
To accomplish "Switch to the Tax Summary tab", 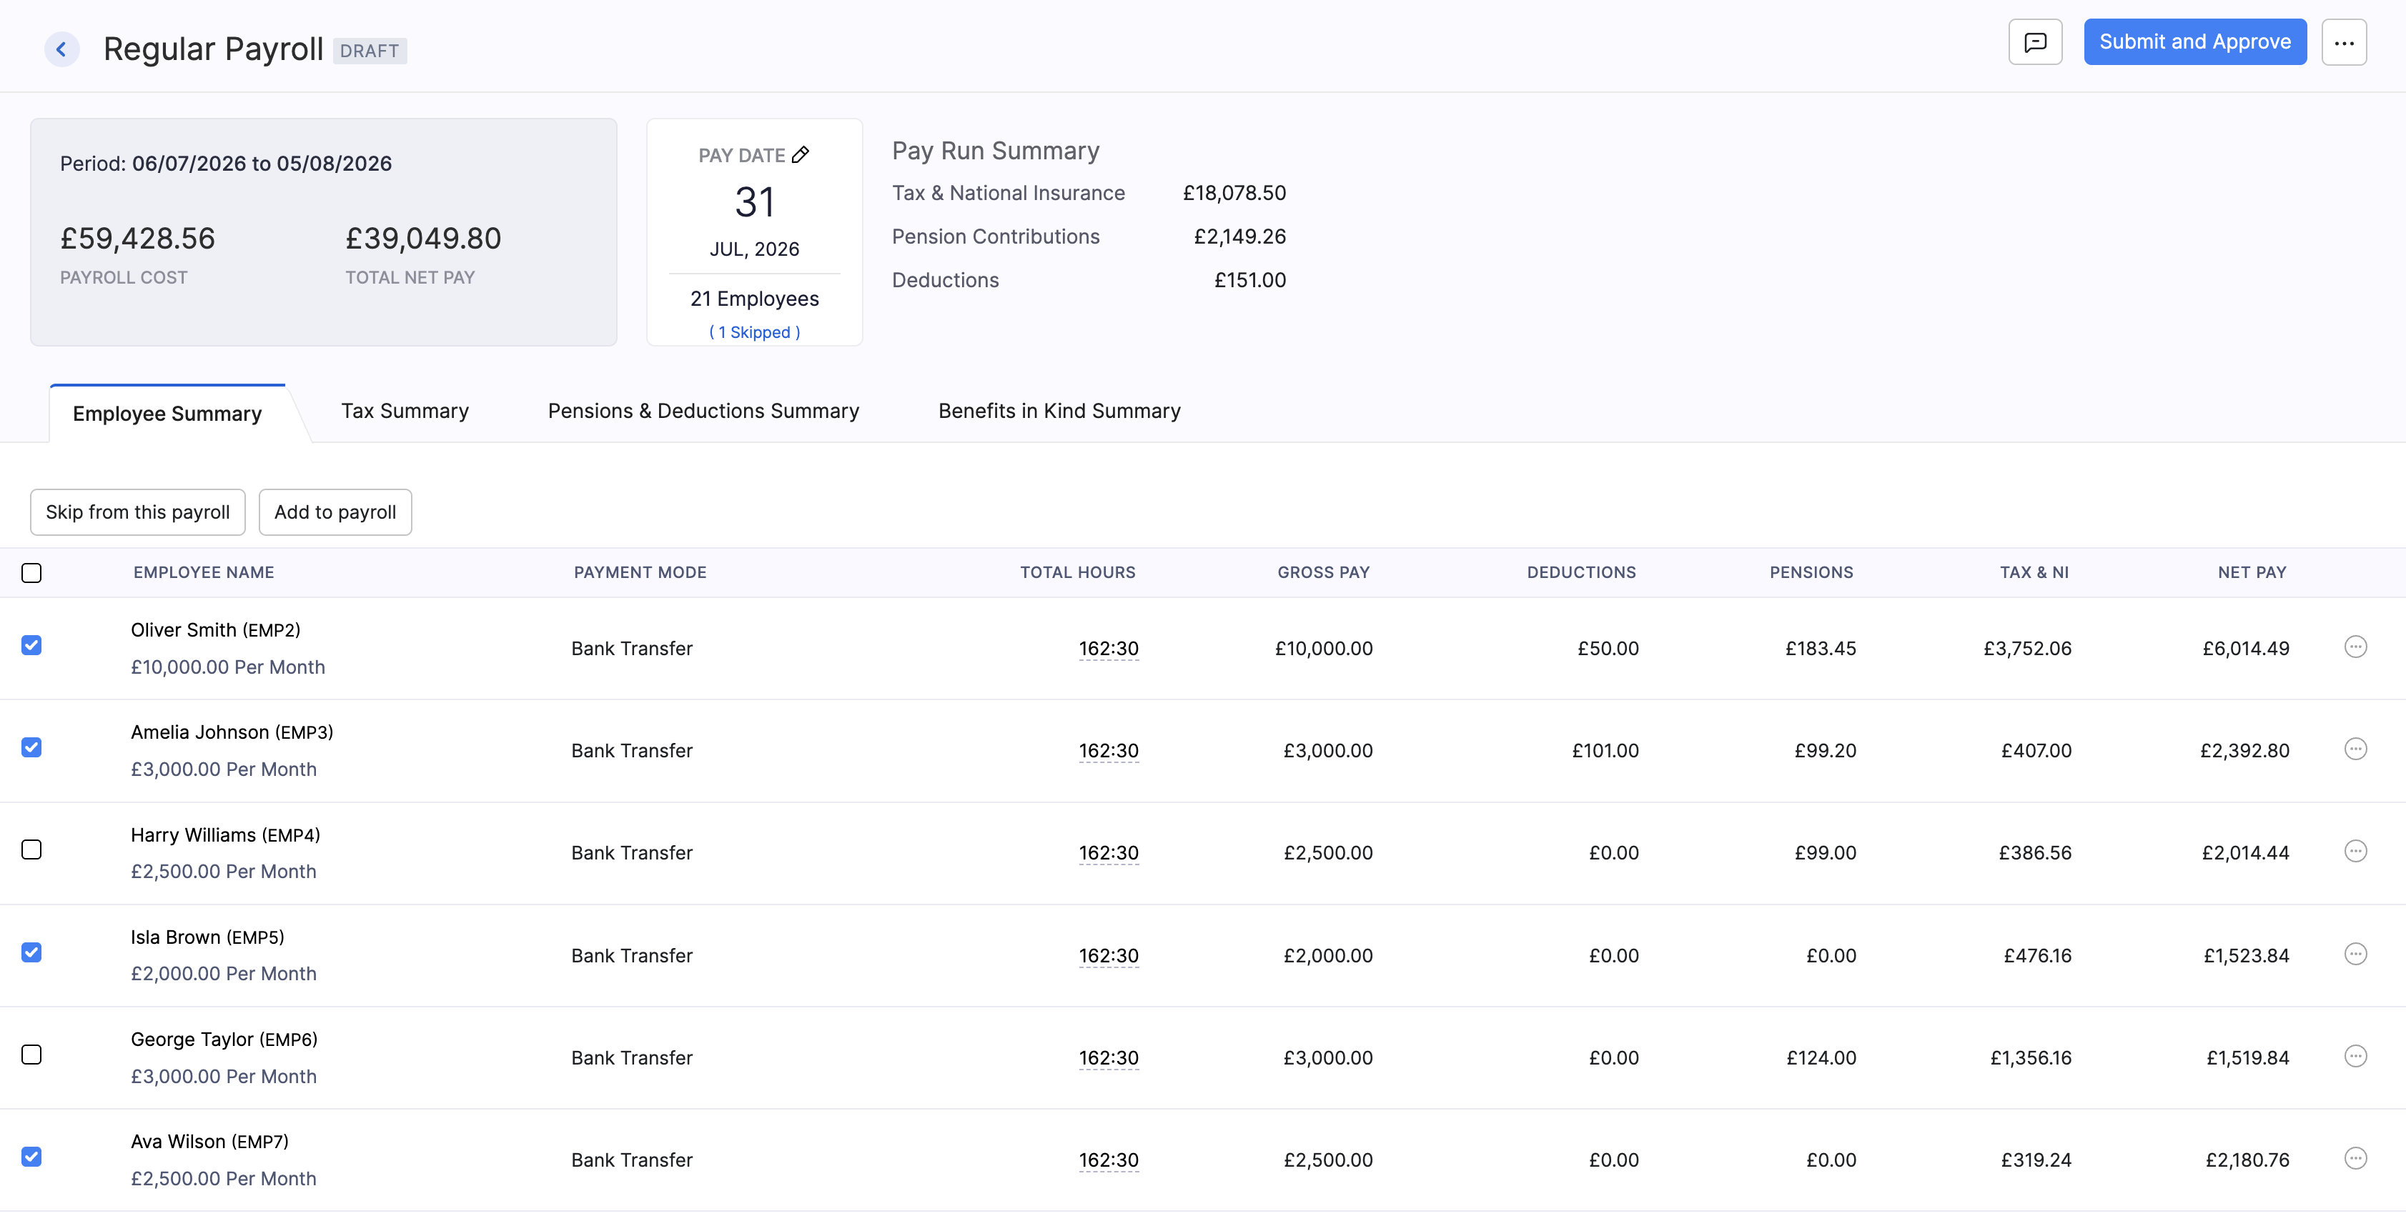I will [x=405, y=412].
